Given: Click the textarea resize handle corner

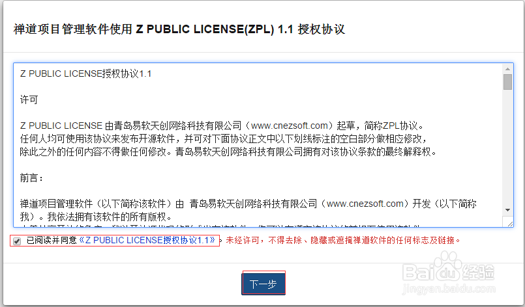Looking at the screenshot, I should (510, 224).
